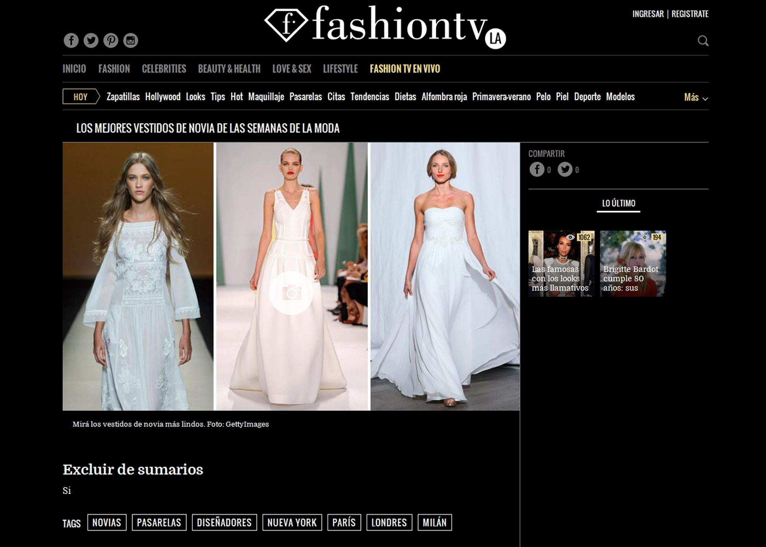Share the article via Twitter under Compartir
Viewport: 766px width, 547px height.
coord(565,169)
